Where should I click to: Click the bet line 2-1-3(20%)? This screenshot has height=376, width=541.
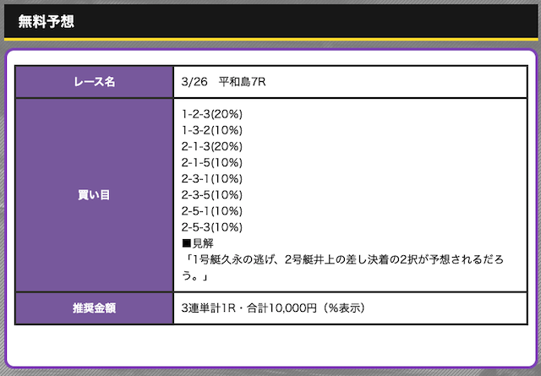click(212, 147)
